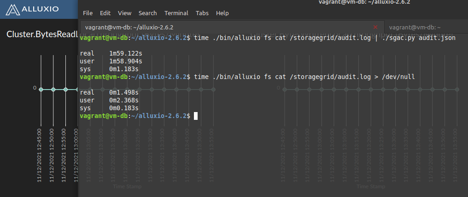Open the View menu in the terminal
468x197 pixels.
point(124,13)
